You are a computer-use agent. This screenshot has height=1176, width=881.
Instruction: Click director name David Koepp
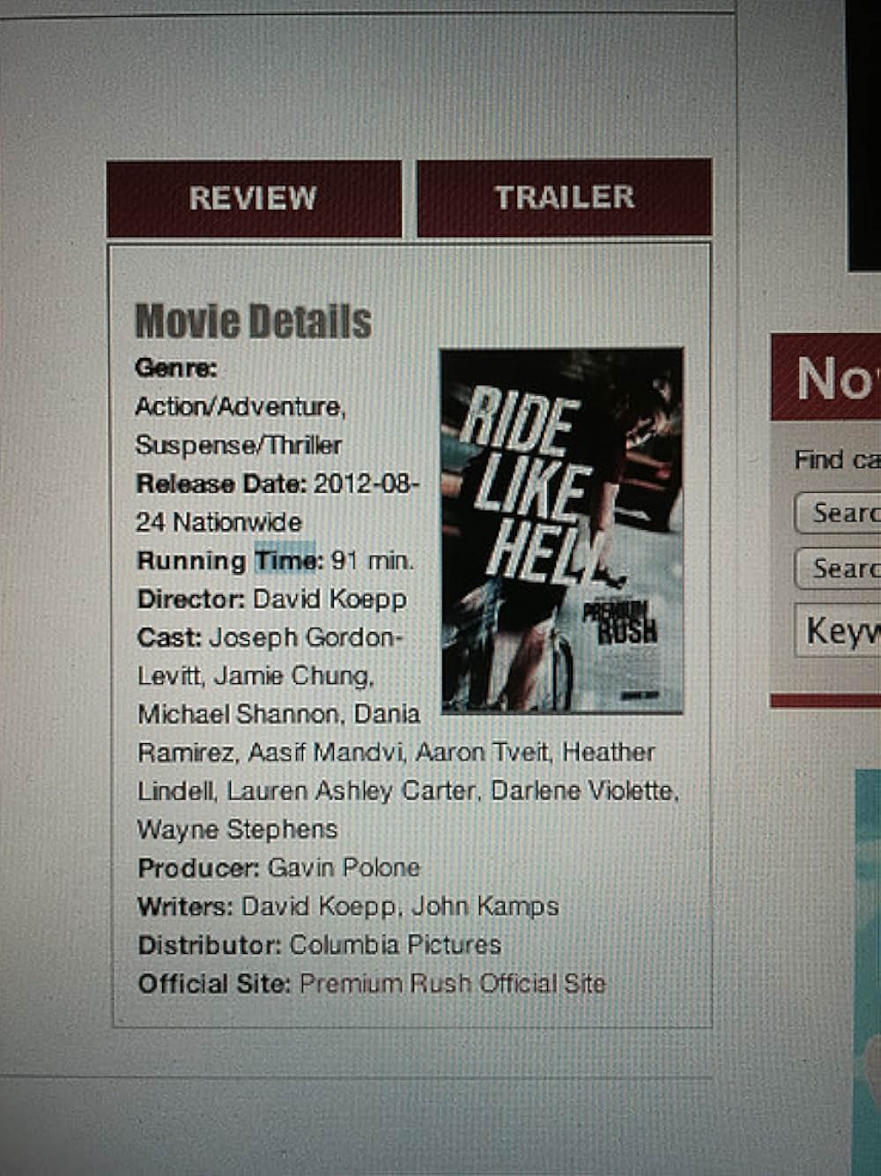(329, 599)
